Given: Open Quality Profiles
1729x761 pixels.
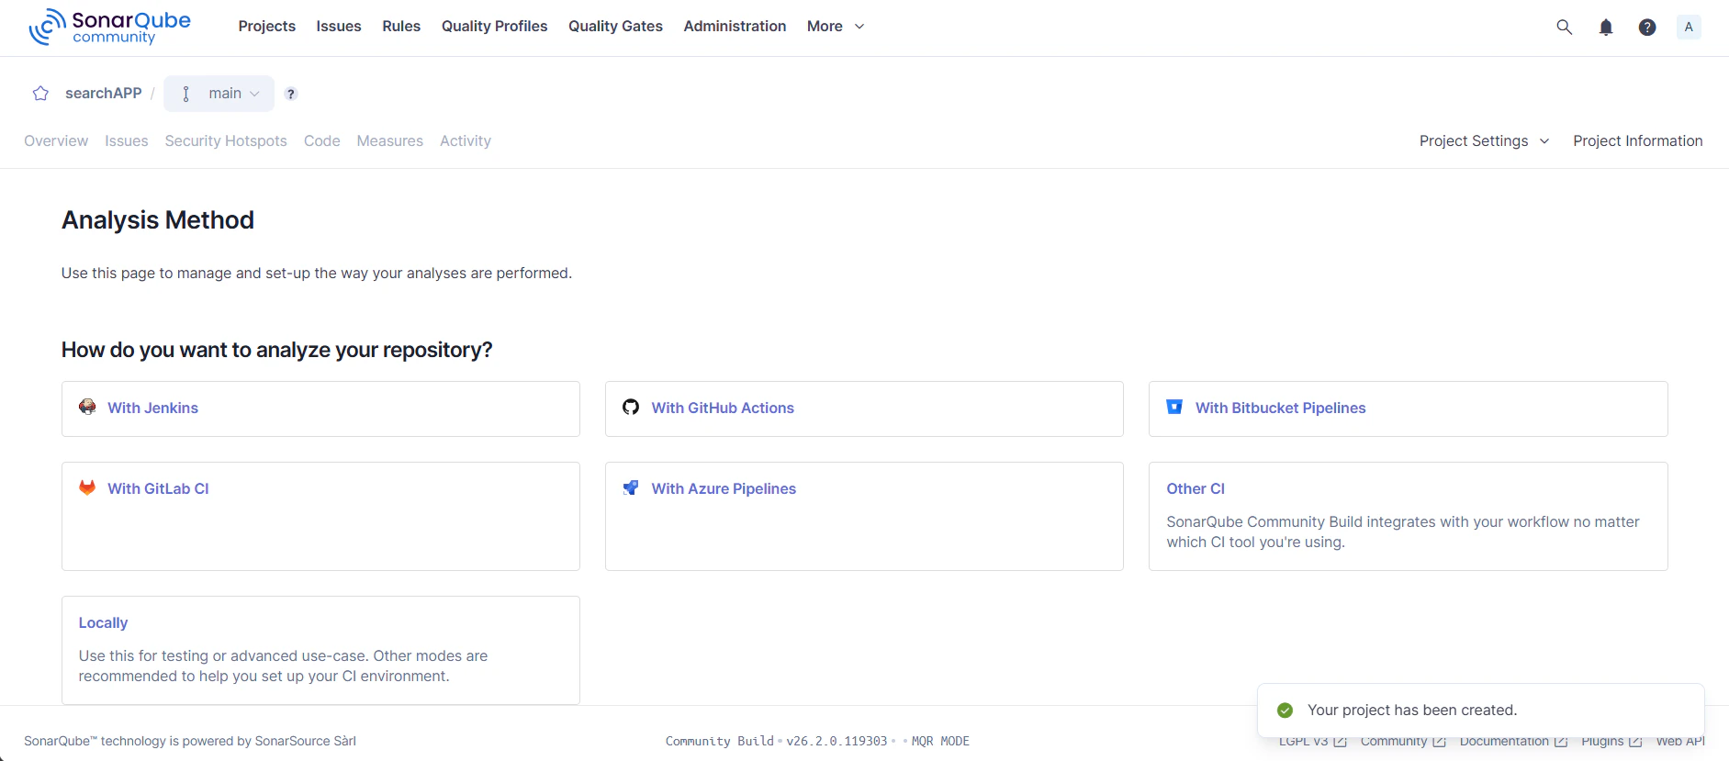Looking at the screenshot, I should (x=495, y=27).
